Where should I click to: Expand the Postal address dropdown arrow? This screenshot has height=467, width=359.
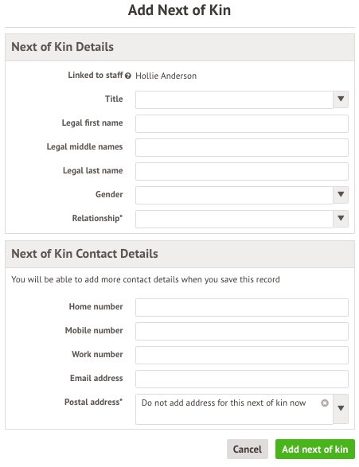pos(341,409)
